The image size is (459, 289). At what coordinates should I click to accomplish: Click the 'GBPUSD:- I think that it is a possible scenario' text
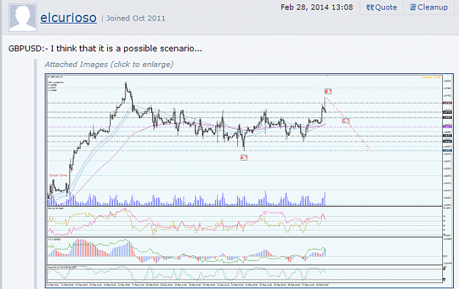pyautogui.click(x=105, y=48)
